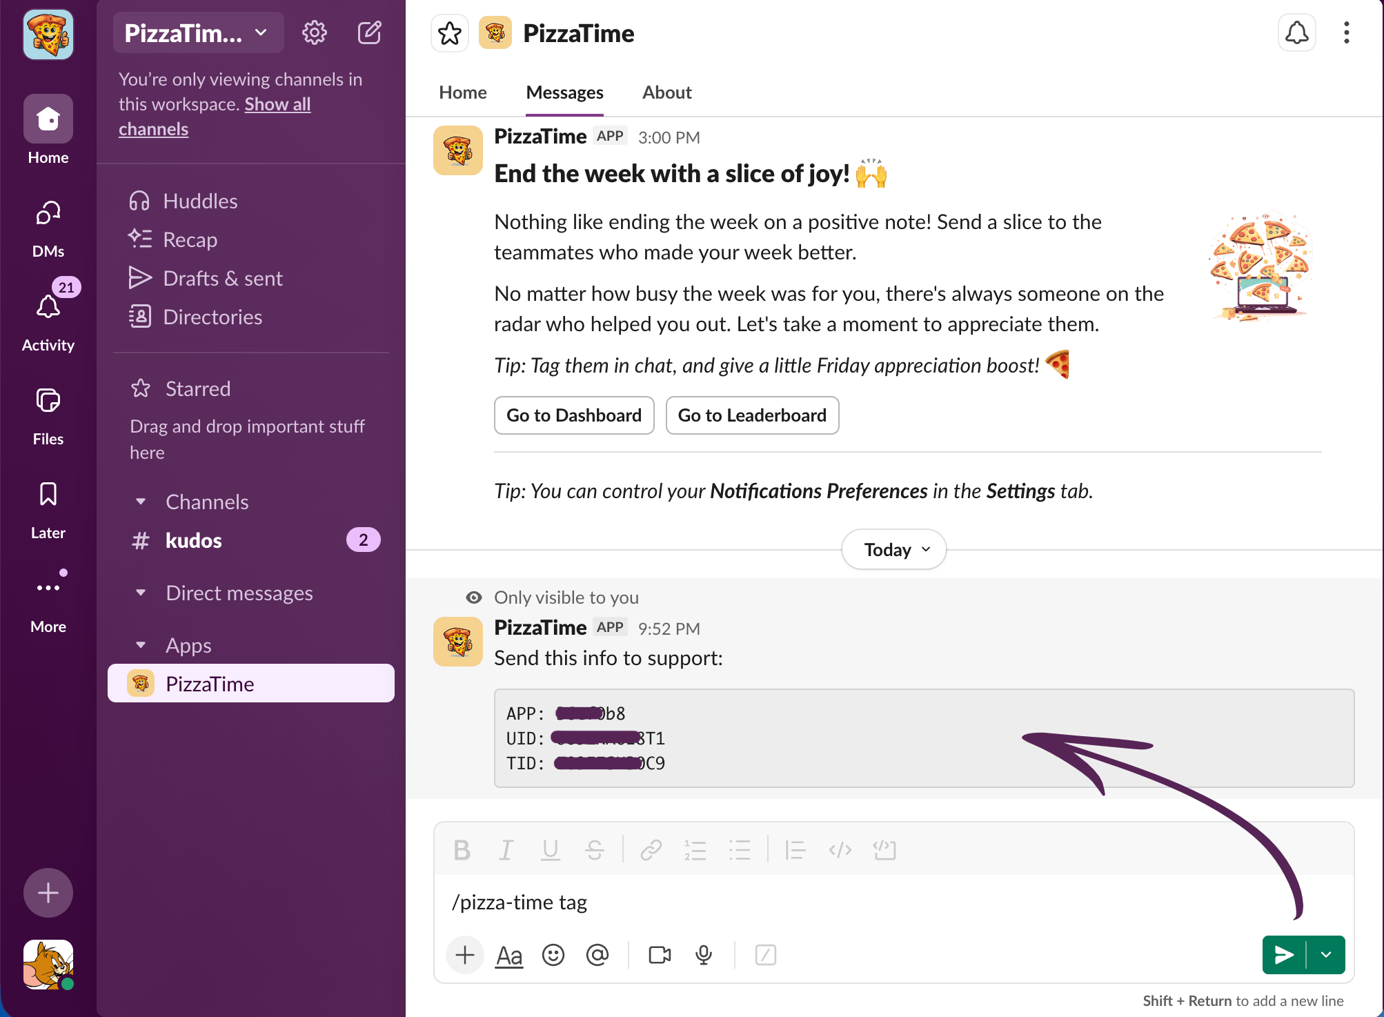Toggle the Aa formatting toolbar visibility

click(x=509, y=955)
